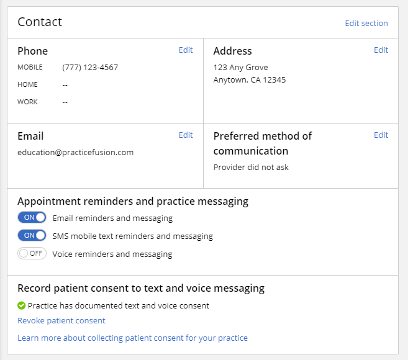This screenshot has height=360, width=408.
Task: Click the Anytown, CA 12345 line
Action: pos(250,79)
